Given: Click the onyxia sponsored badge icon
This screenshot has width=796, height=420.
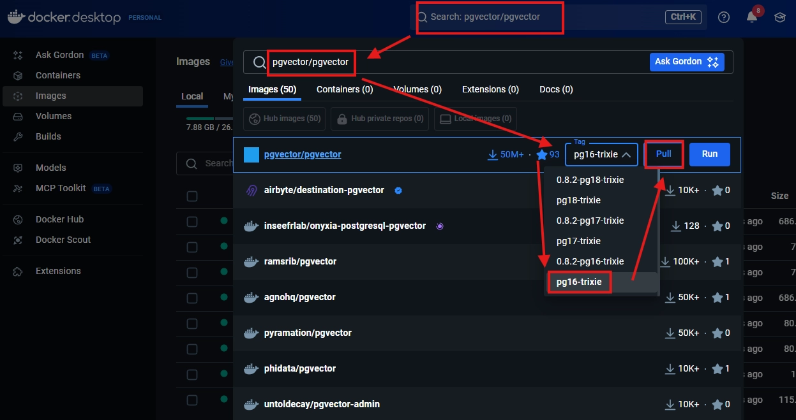Looking at the screenshot, I should (440, 226).
